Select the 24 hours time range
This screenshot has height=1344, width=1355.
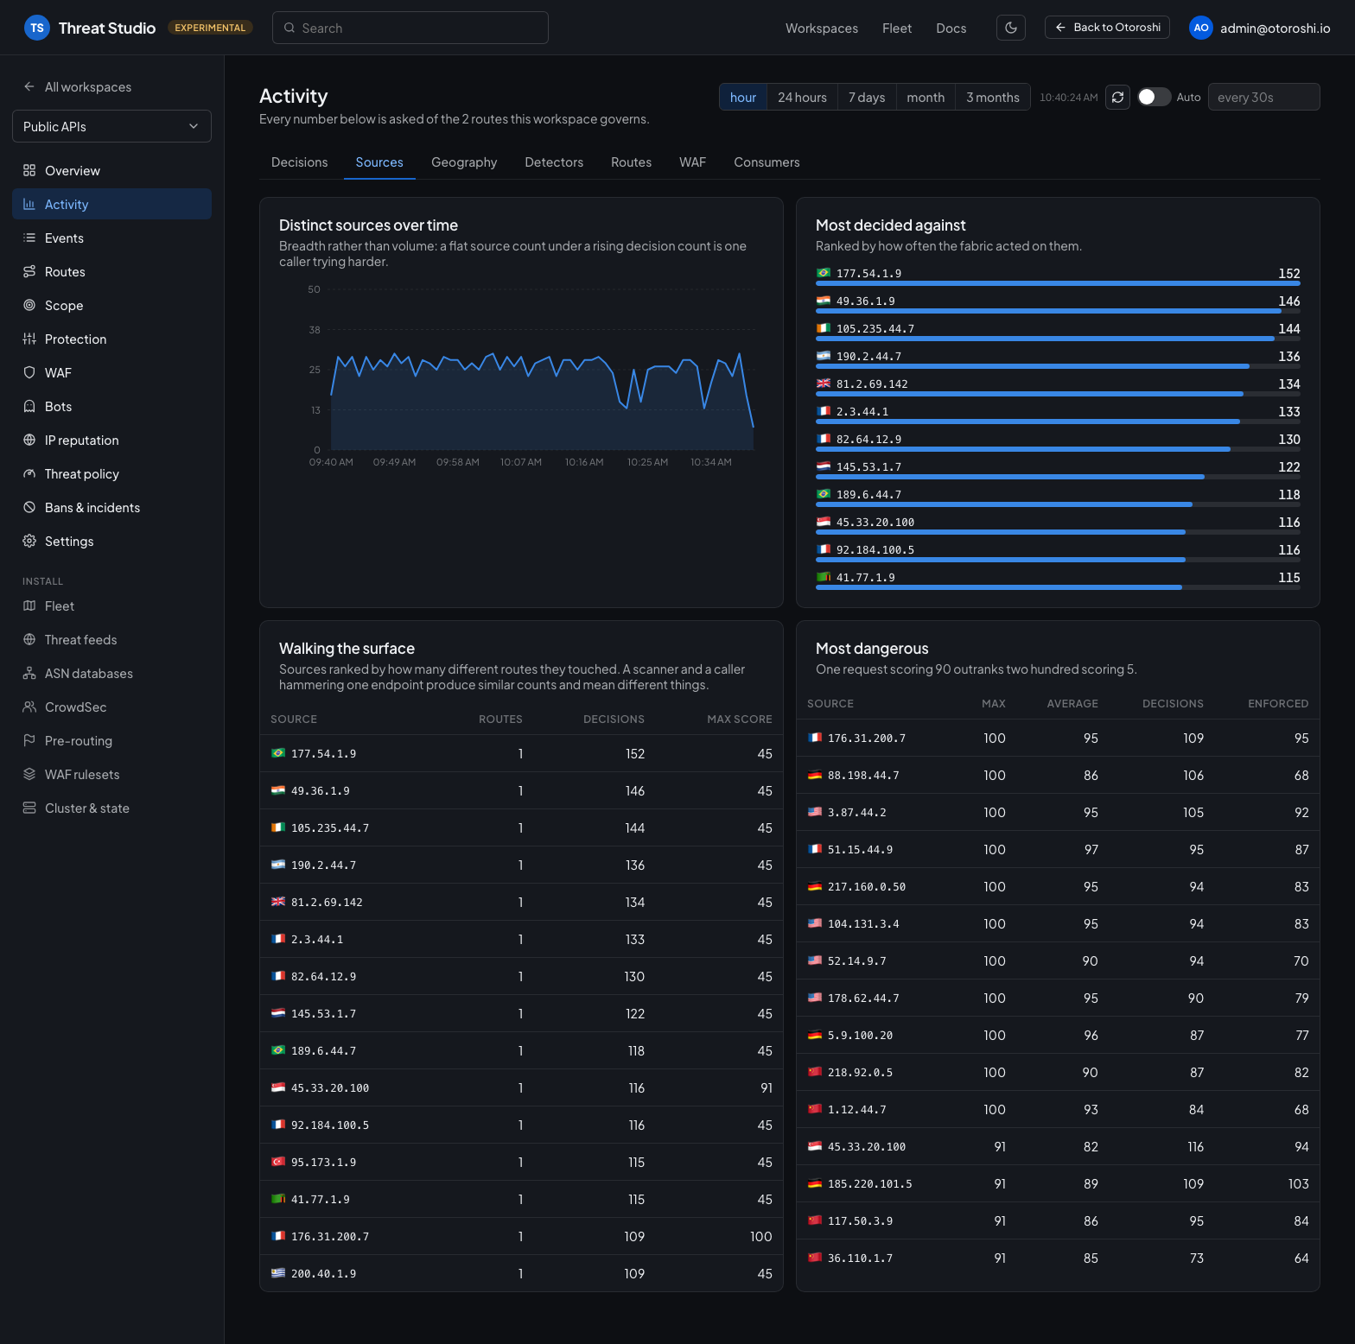(802, 97)
